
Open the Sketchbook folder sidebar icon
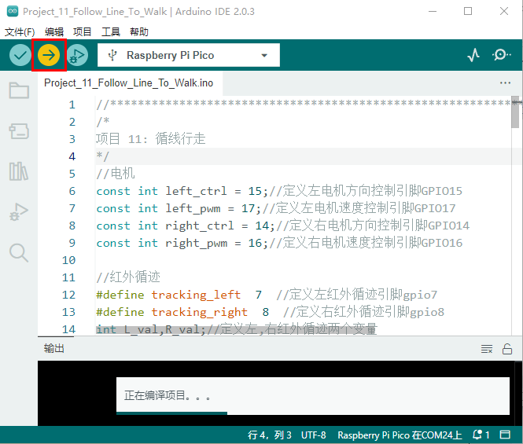19,90
